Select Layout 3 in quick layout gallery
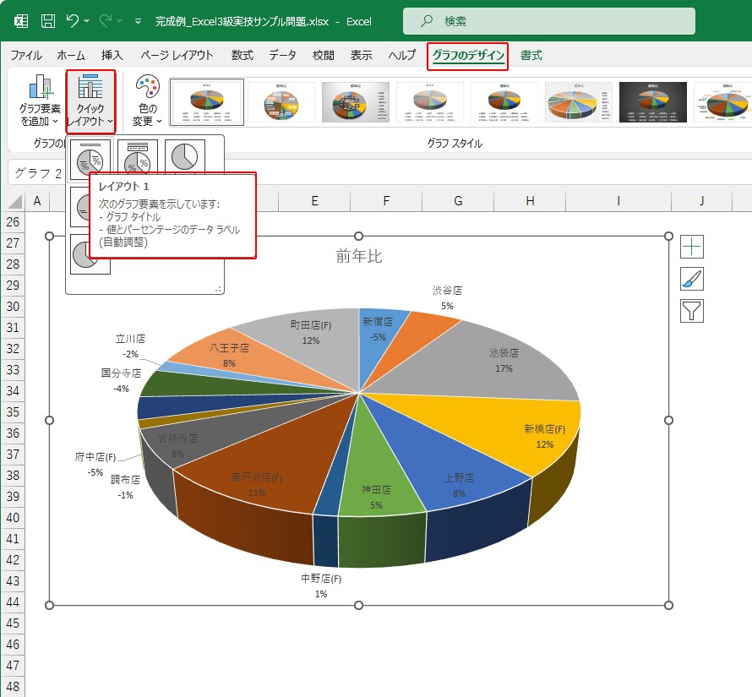 pyautogui.click(x=184, y=157)
